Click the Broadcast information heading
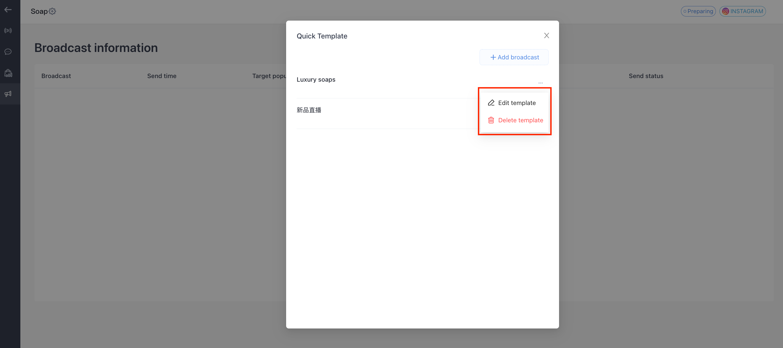The height and width of the screenshot is (348, 783). [x=96, y=48]
